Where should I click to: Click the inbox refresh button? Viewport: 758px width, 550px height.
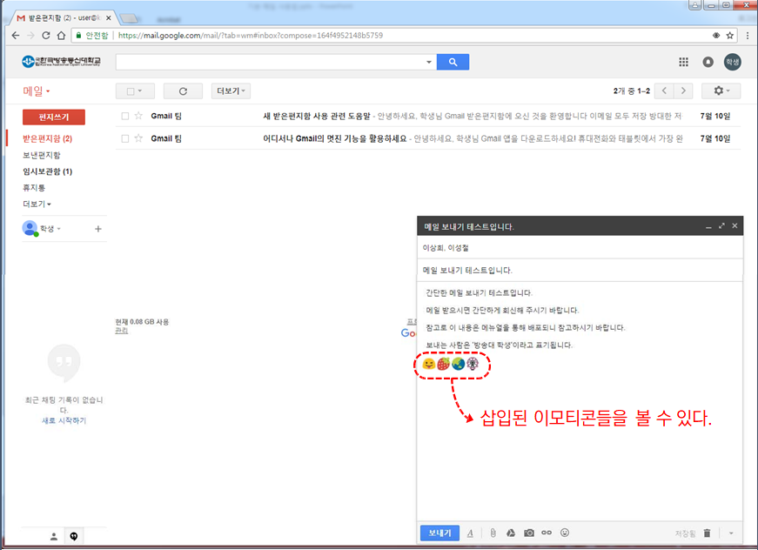(x=183, y=91)
